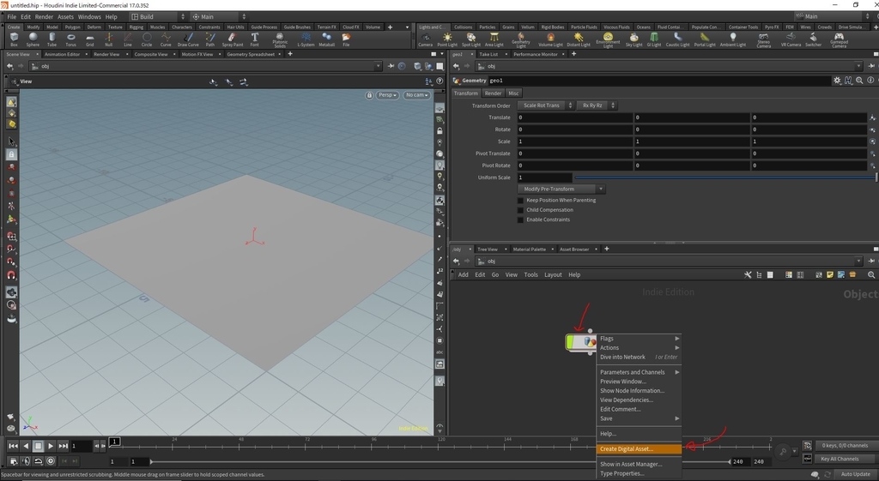879x481 pixels.
Task: Expand the Save submenu in context menu
Action: pos(639,418)
